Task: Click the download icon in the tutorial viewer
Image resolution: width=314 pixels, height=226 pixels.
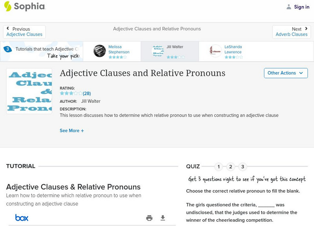Action: pos(163,218)
